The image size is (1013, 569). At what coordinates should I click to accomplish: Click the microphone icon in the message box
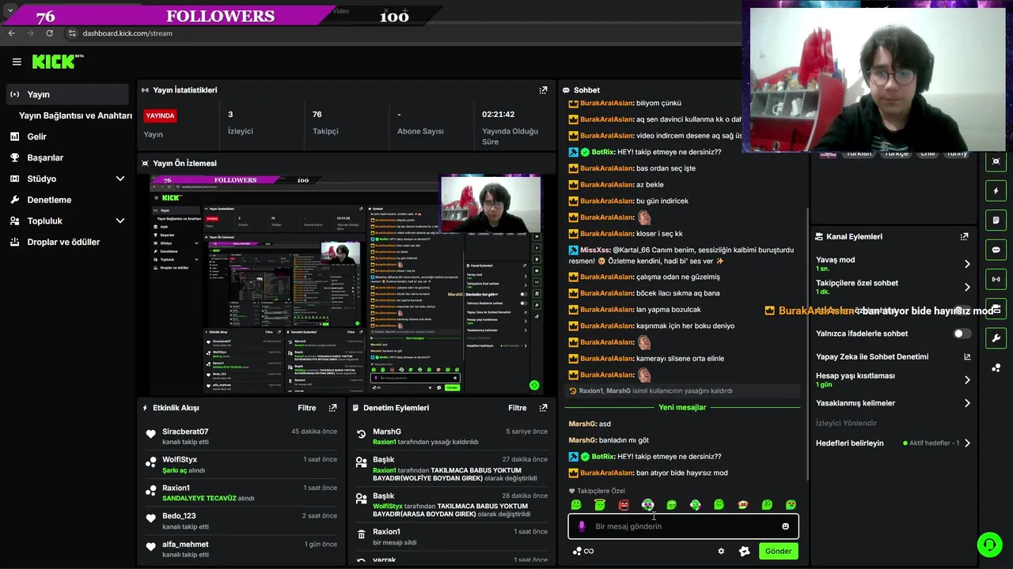tap(582, 526)
